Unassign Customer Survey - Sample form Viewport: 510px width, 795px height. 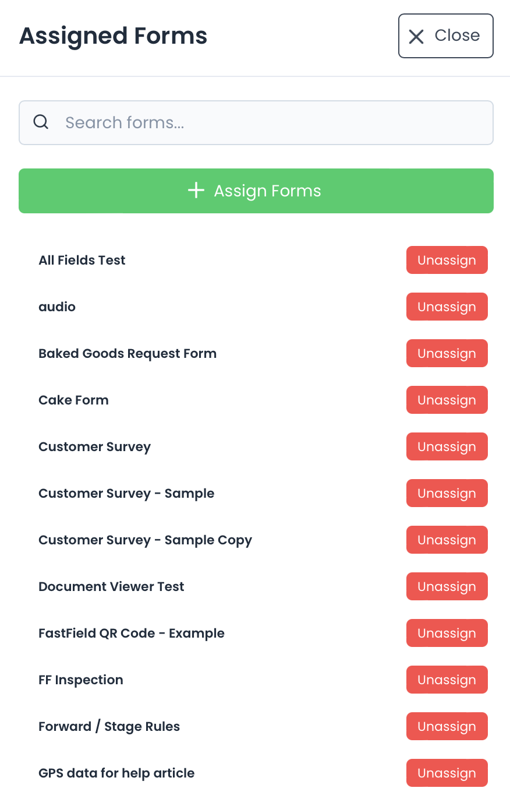447,493
